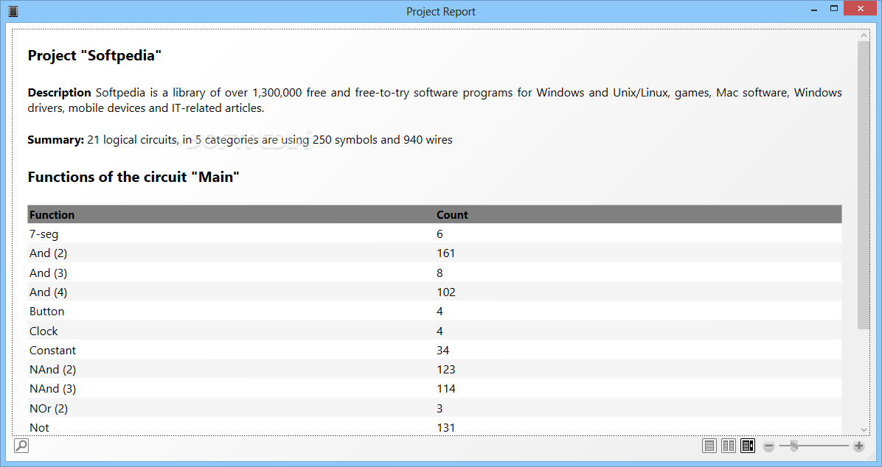Click the count value 114
Image resolution: width=882 pixels, height=467 pixels.
(x=446, y=388)
